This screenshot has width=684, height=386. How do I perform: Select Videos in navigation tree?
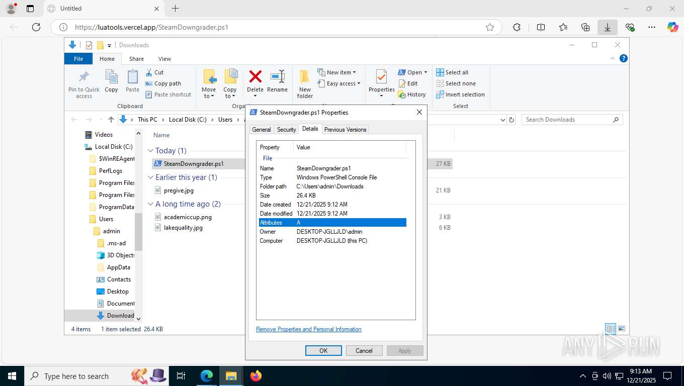[104, 135]
